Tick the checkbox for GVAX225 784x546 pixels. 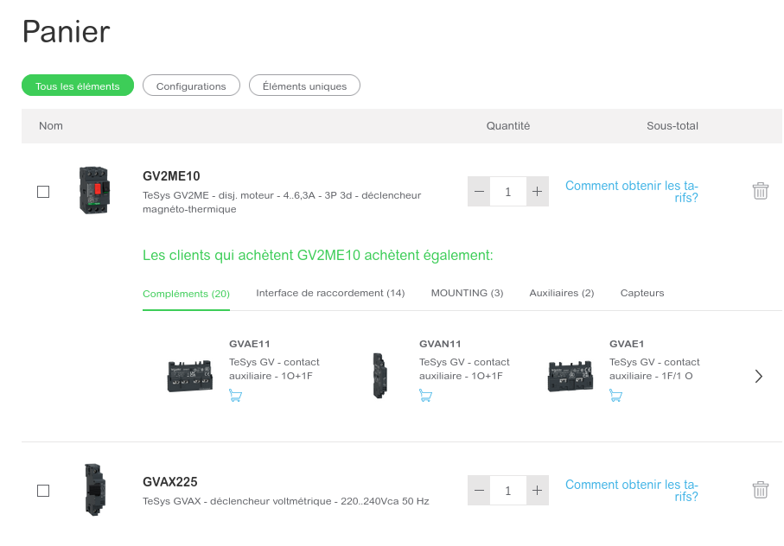click(x=43, y=491)
